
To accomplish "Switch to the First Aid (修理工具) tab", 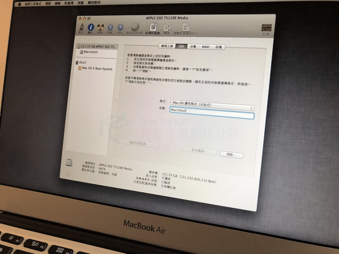I will [x=167, y=46].
